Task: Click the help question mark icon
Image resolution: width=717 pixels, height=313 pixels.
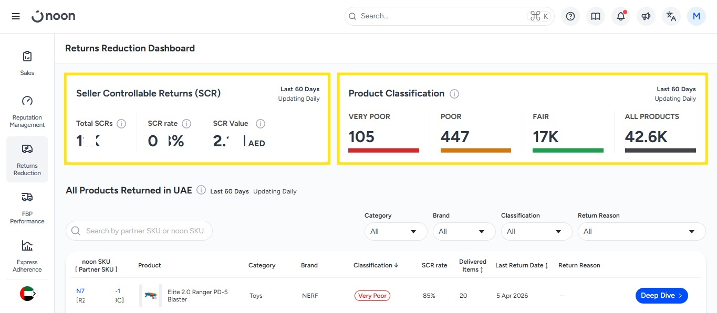Action: [570, 16]
